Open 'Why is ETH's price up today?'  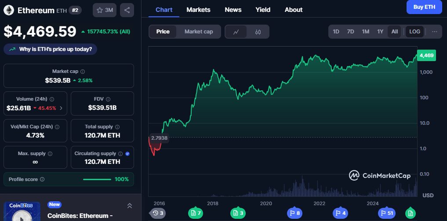click(50, 49)
